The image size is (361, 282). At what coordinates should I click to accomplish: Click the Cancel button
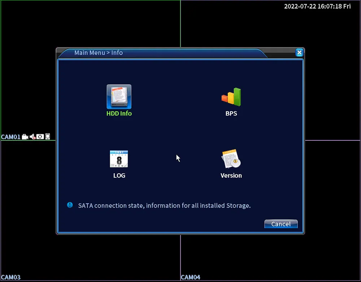pos(281,224)
